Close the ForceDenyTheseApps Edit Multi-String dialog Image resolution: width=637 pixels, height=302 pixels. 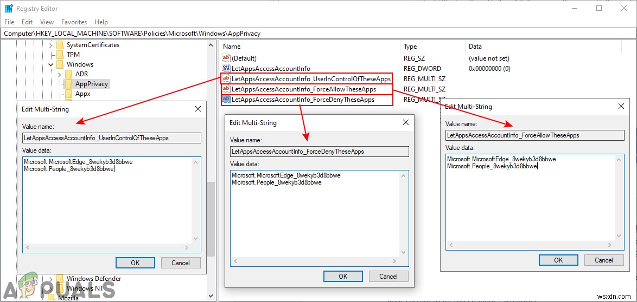click(406, 122)
